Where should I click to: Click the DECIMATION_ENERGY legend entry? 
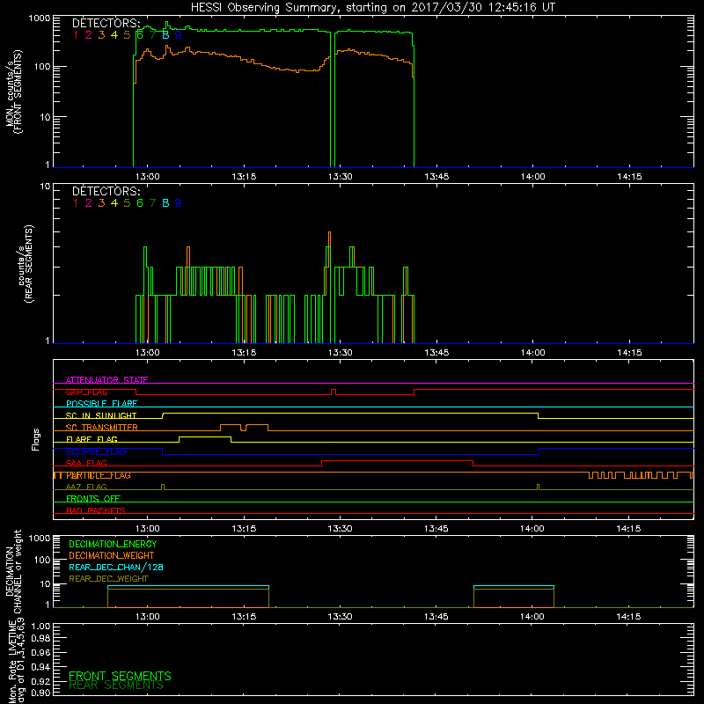point(113,544)
